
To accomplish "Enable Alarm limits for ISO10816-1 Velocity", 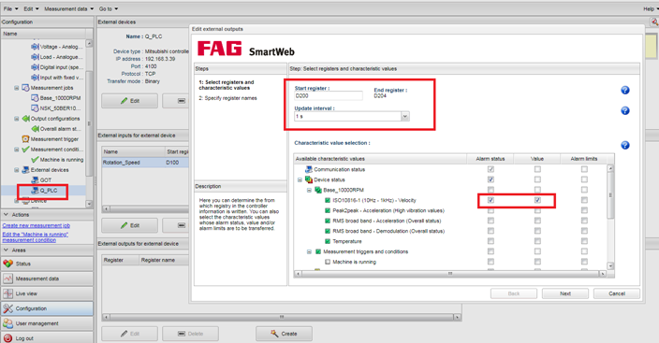I will (x=584, y=200).
